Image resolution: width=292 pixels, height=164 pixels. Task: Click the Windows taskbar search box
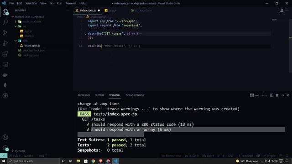[x=33, y=161]
